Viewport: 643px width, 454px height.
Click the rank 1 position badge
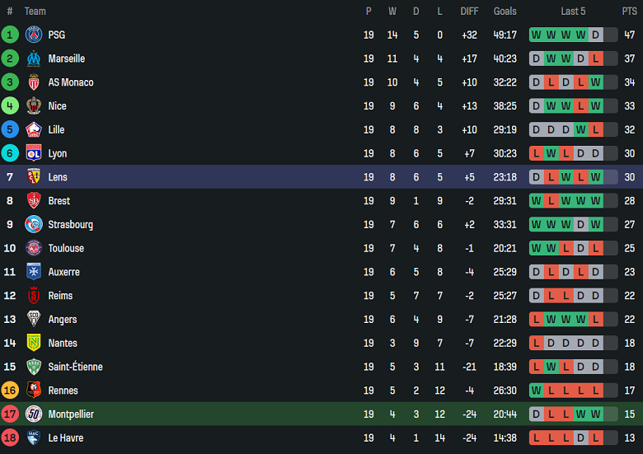(x=10, y=35)
